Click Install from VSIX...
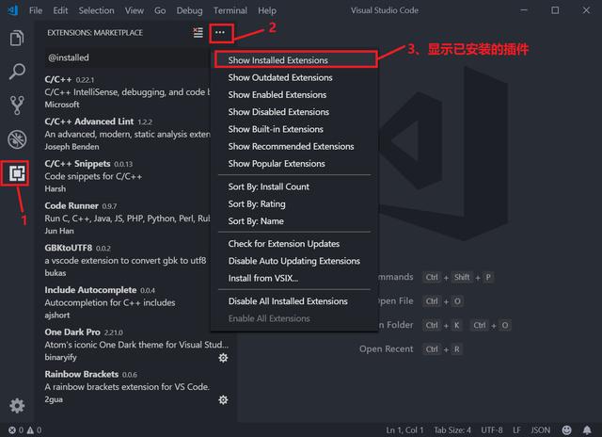This screenshot has width=602, height=437. [x=294, y=278]
